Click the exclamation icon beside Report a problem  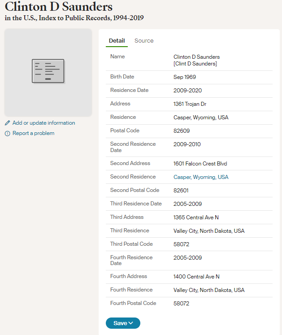8,134
